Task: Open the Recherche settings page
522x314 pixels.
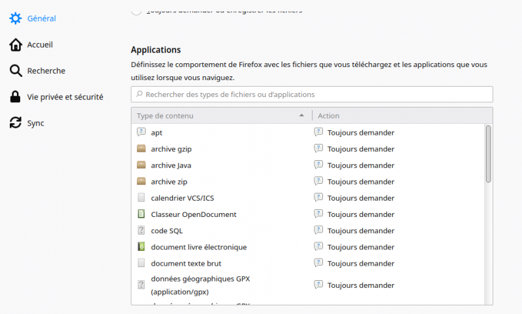Action: (x=46, y=71)
